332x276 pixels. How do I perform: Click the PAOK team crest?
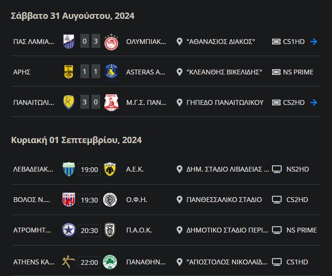(110, 230)
